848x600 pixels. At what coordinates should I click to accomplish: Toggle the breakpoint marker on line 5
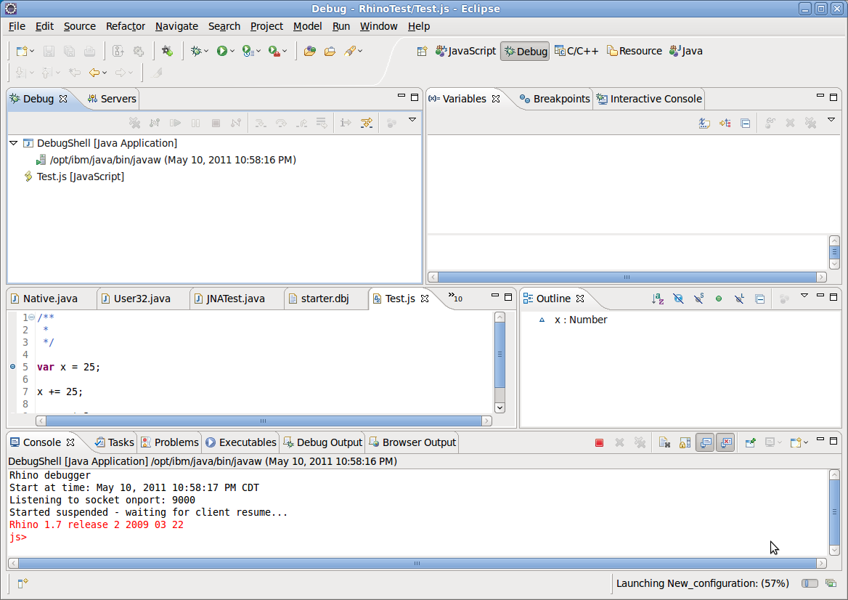13,367
